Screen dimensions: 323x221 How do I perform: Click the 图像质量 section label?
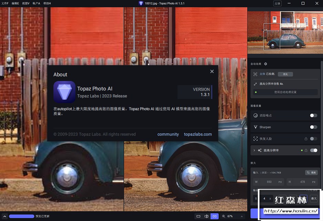point(256,106)
